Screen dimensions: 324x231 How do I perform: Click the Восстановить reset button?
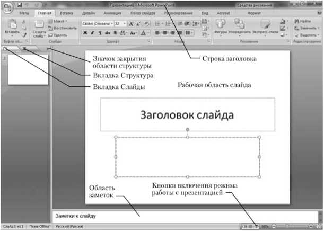pos(62,28)
